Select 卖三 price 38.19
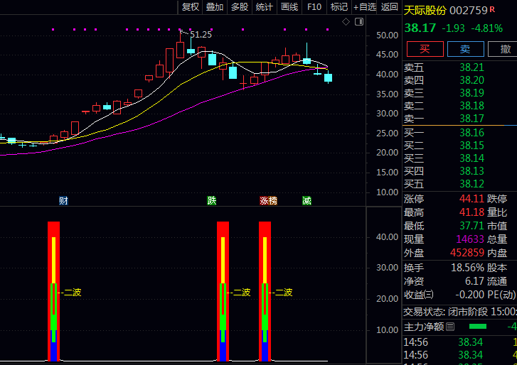517x365 pixels. [x=471, y=93]
